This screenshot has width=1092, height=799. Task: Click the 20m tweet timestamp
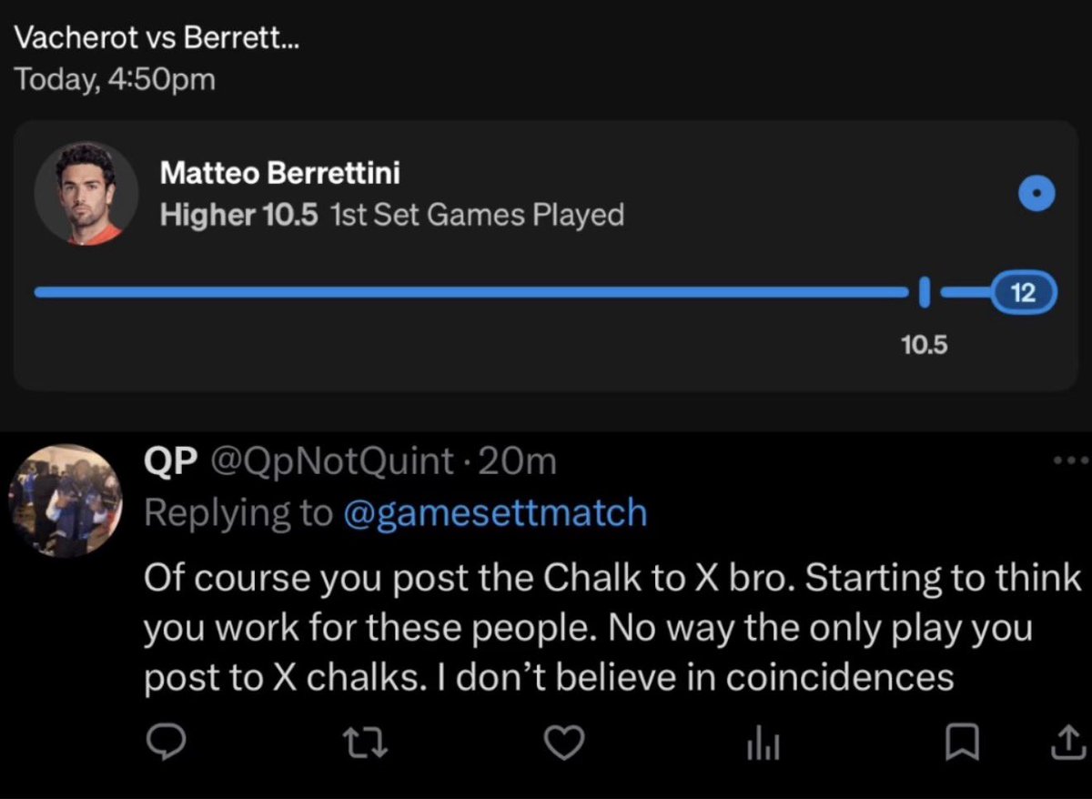516,462
